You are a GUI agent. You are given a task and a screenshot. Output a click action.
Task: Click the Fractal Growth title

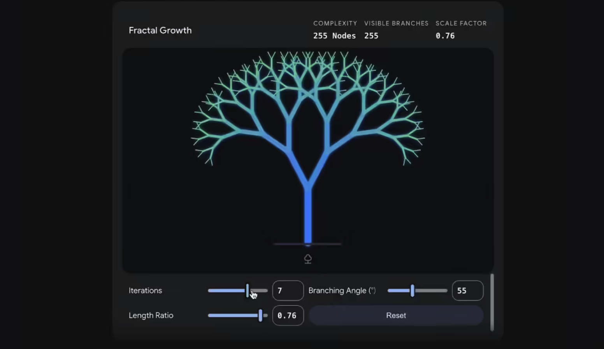(160, 30)
